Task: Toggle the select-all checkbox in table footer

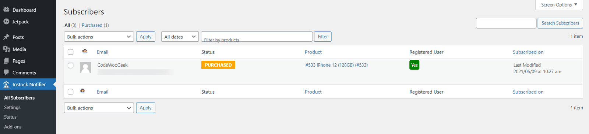Action: 71,92
